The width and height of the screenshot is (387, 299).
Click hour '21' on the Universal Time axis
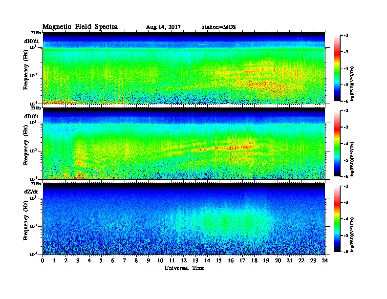[x=290, y=261]
